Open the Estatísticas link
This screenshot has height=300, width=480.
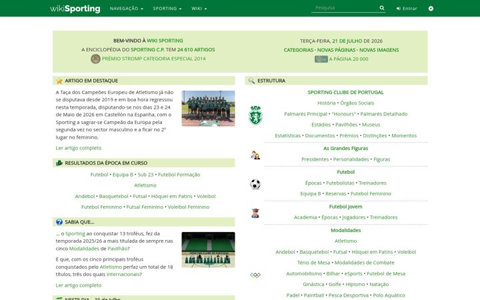[x=288, y=135]
